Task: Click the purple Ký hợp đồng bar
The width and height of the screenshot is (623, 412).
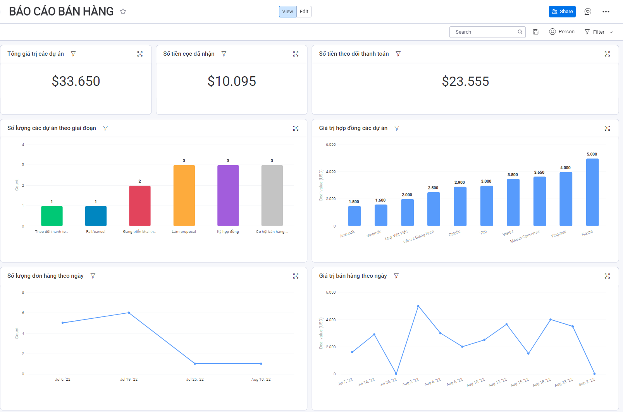Action: coord(228,195)
